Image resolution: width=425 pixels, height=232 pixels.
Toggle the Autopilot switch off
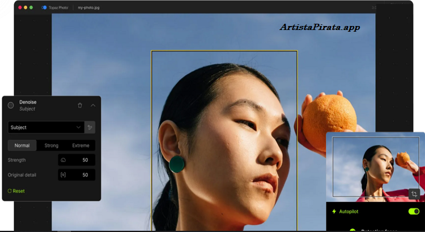tap(413, 211)
